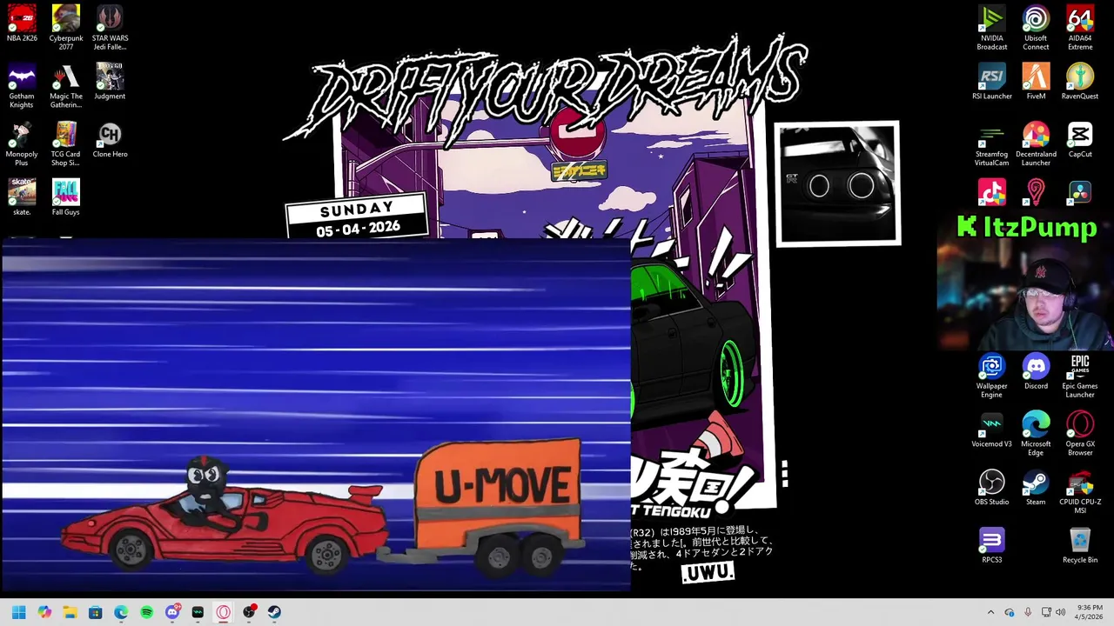The image size is (1114, 626).
Task: Click the TikTok Live Studio desktop shortcut
Action: pyautogui.click(x=991, y=191)
